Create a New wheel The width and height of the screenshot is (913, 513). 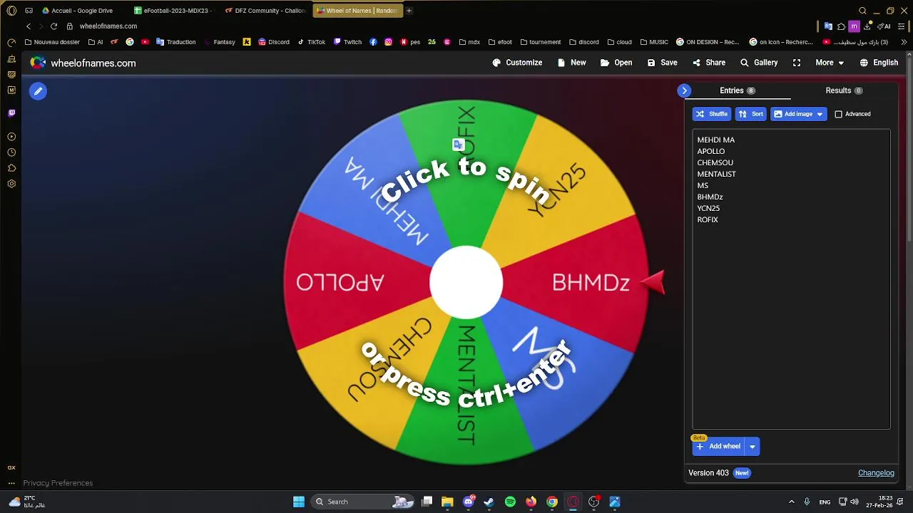tap(572, 63)
